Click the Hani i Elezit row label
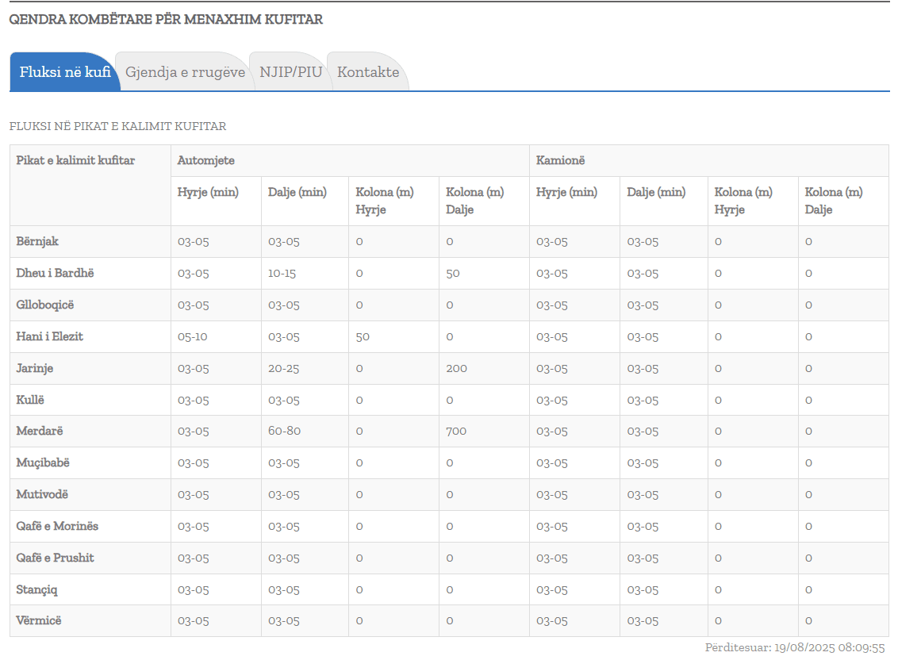The image size is (898, 660). point(50,336)
